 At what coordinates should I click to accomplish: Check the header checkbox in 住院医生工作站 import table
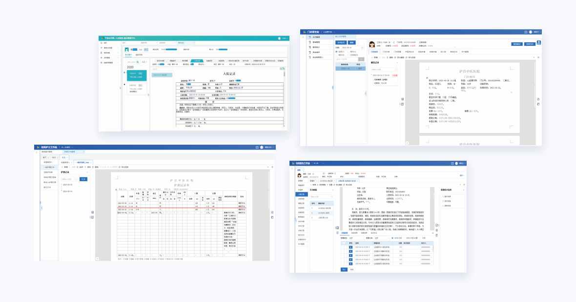(344, 243)
